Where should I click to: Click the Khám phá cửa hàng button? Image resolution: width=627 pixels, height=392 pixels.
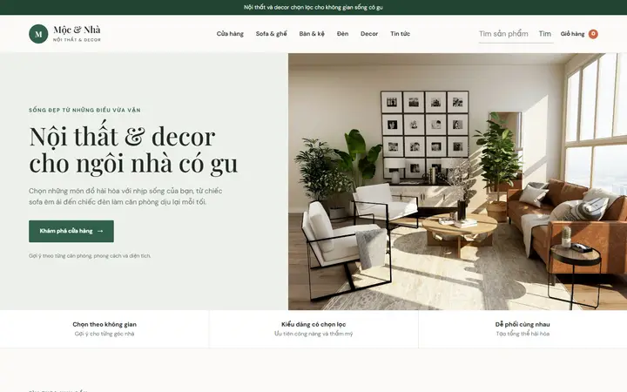71,231
